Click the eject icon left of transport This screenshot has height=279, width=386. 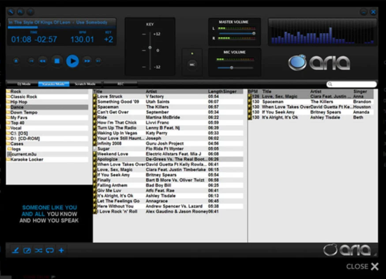16,61
